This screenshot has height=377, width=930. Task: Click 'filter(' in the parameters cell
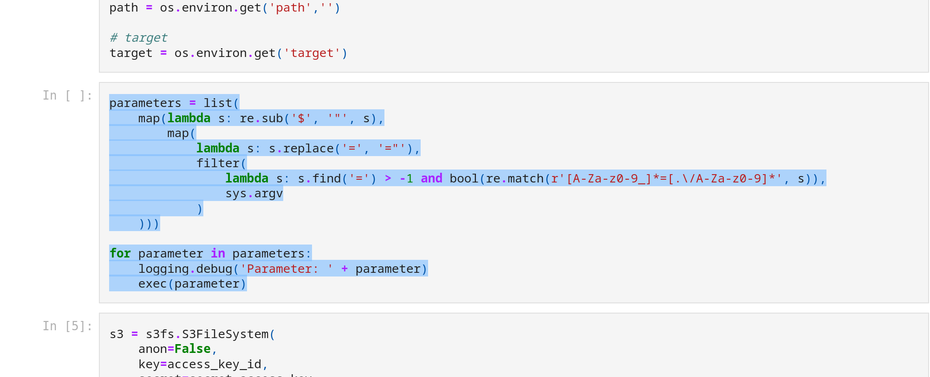coord(221,163)
